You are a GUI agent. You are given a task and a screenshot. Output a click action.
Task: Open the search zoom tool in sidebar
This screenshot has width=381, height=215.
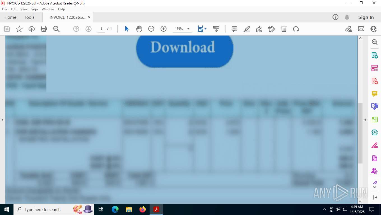pos(375,42)
